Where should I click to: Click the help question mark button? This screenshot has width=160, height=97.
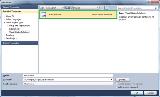point(149,2)
